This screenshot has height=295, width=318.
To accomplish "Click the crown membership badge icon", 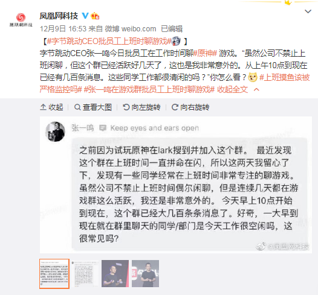I will point(95,16).
